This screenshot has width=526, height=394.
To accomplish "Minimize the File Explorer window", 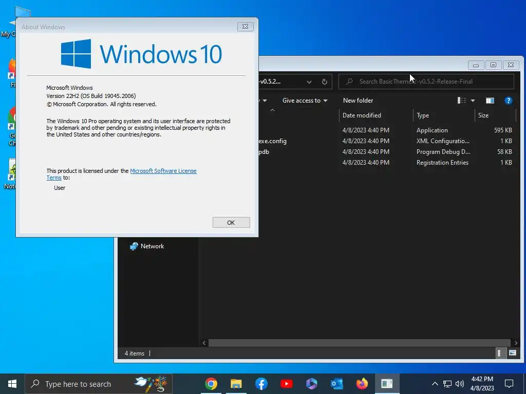I will pos(476,65).
